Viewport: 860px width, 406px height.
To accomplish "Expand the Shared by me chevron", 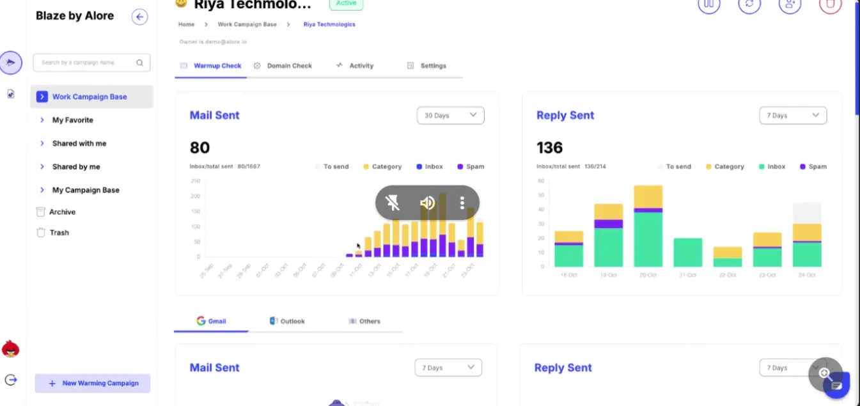I will coord(42,167).
